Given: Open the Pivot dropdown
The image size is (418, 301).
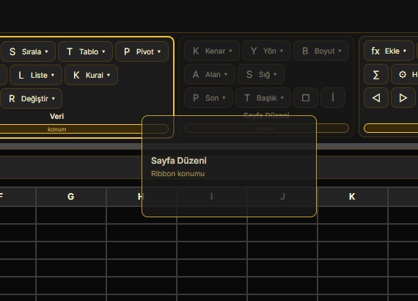Looking at the screenshot, I should [142, 51].
